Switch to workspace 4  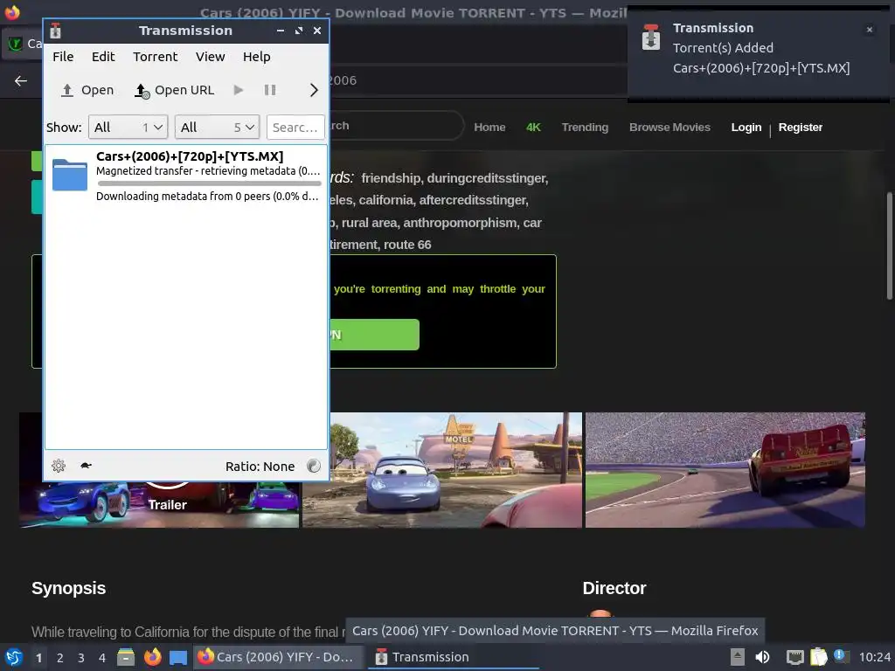[102, 658]
